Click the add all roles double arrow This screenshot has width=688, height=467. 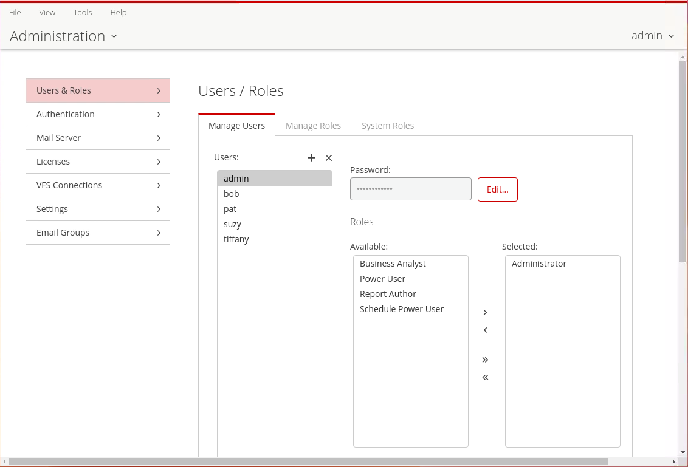click(485, 360)
